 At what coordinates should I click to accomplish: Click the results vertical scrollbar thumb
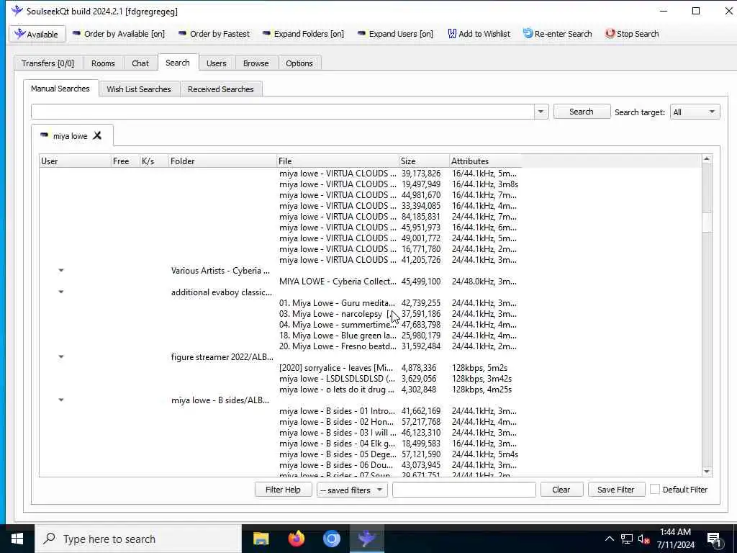707,222
